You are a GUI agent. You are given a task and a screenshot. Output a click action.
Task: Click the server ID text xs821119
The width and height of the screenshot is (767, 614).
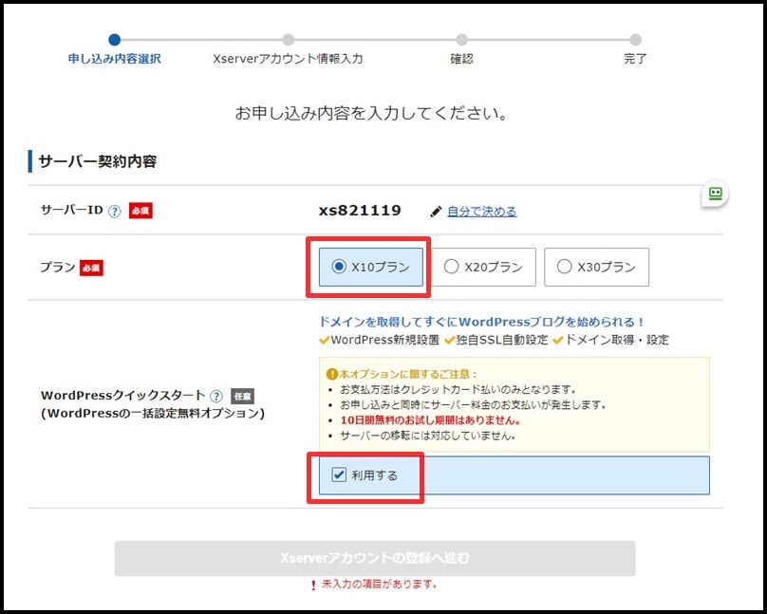(x=360, y=211)
